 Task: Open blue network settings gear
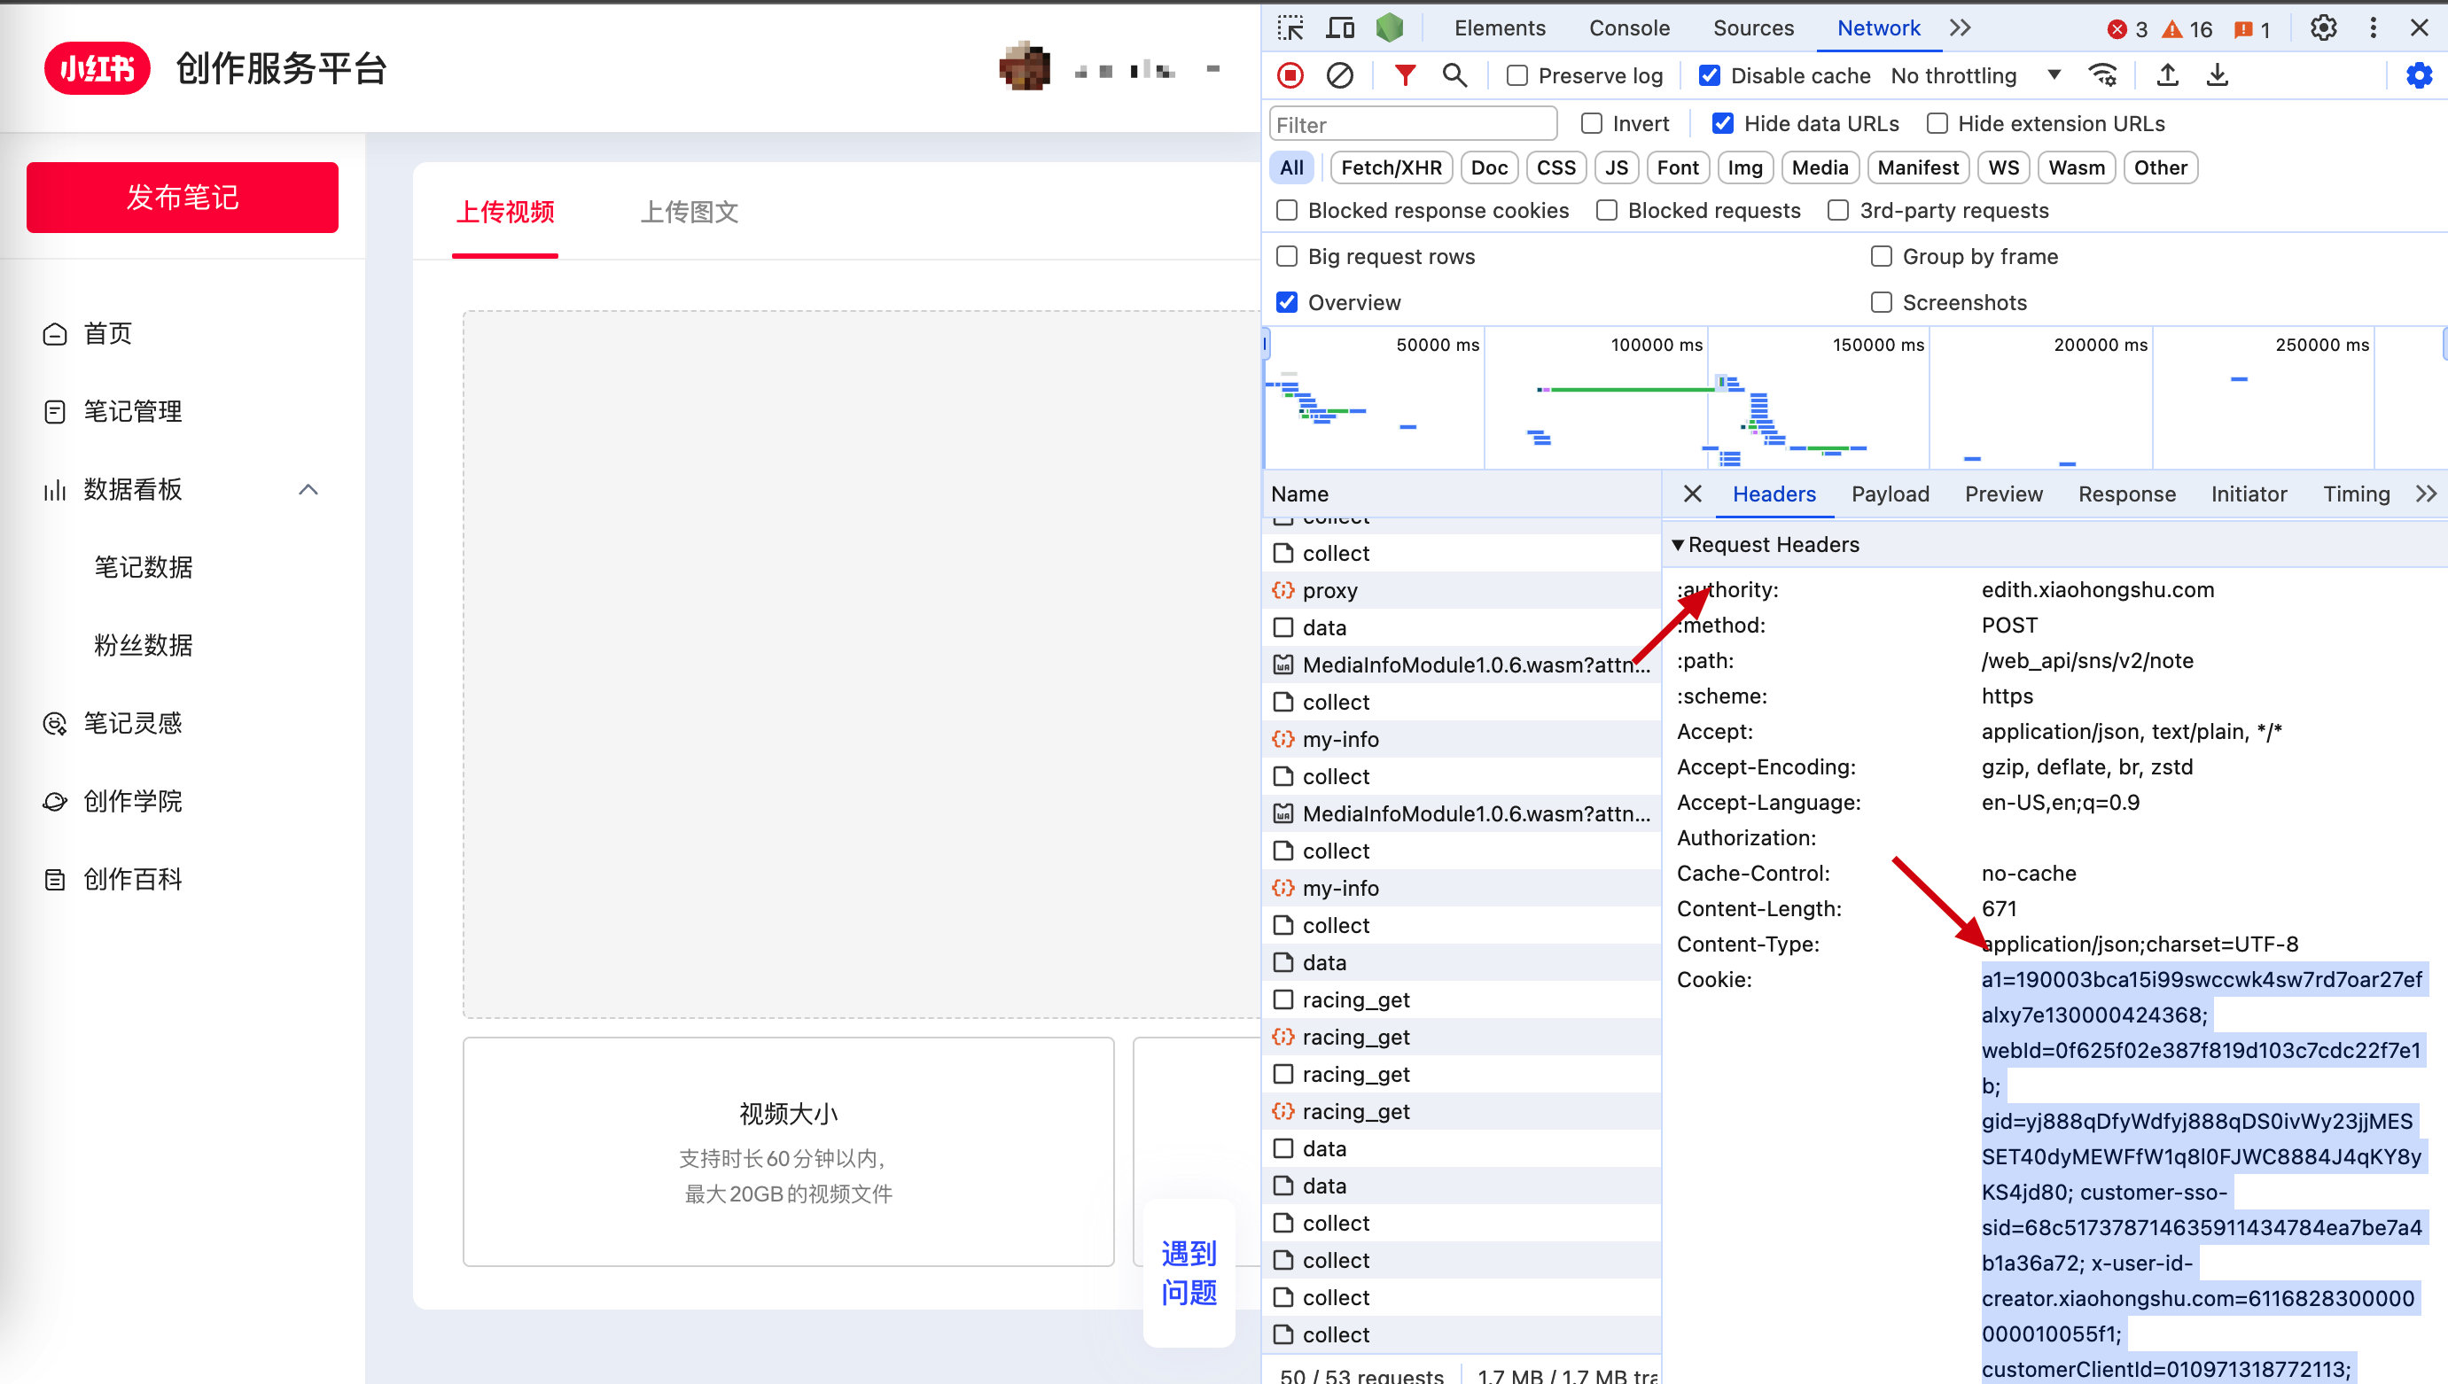pyautogui.click(x=2419, y=75)
